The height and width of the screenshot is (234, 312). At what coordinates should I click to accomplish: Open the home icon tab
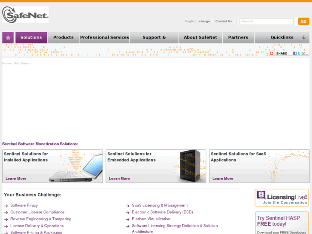pyautogui.click(x=8, y=37)
